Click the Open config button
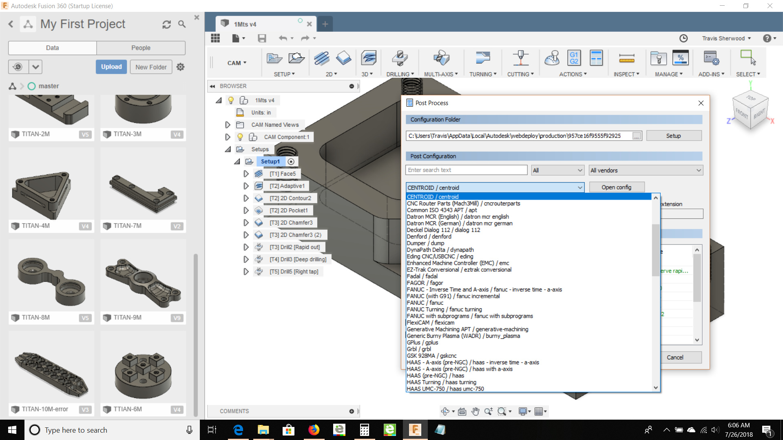The image size is (783, 440). 616,187
